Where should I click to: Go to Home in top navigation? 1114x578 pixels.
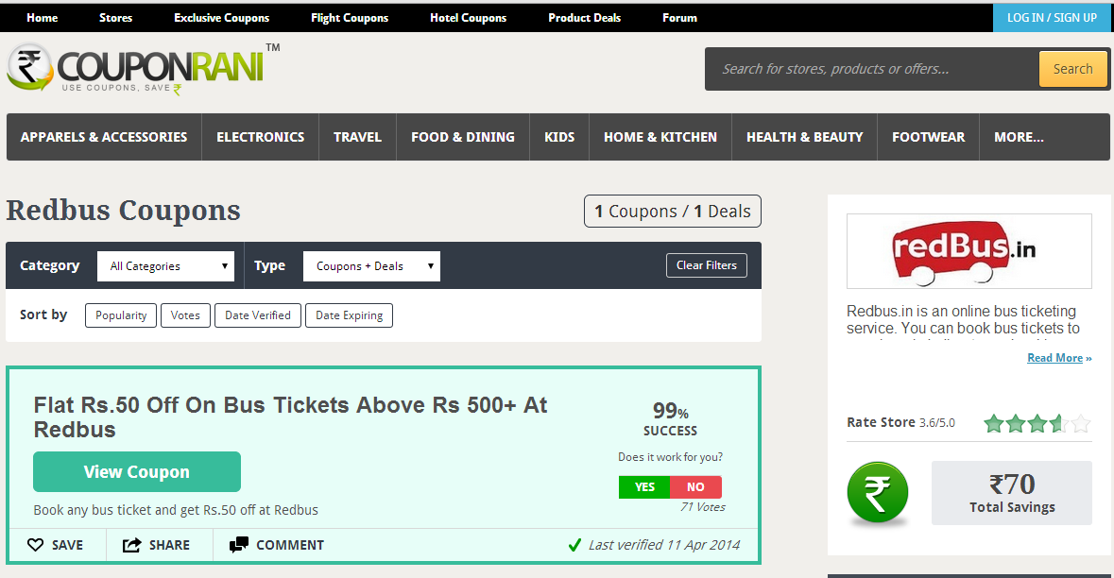click(x=42, y=18)
